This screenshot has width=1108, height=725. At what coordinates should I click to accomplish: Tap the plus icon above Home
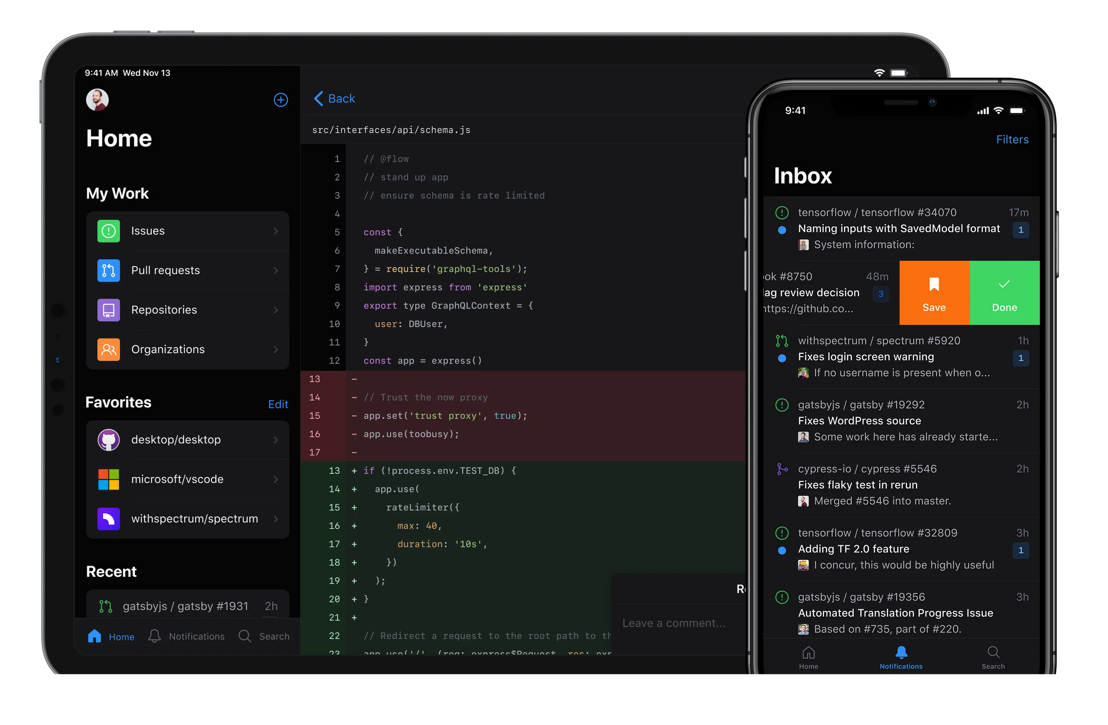(280, 100)
